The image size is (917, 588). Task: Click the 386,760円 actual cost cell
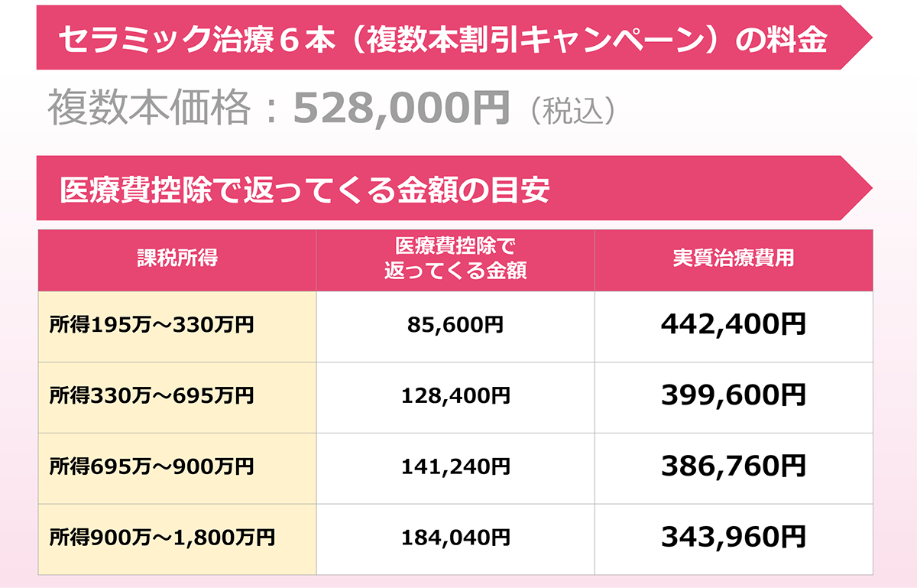tap(734, 466)
